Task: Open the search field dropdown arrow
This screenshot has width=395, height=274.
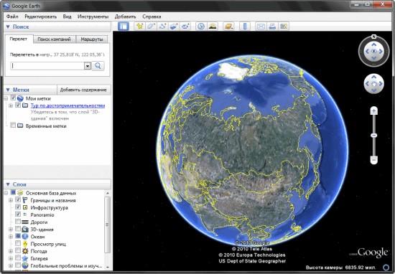Action: click(x=88, y=66)
